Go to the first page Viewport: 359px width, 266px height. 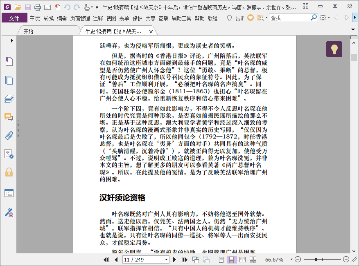[106, 259]
